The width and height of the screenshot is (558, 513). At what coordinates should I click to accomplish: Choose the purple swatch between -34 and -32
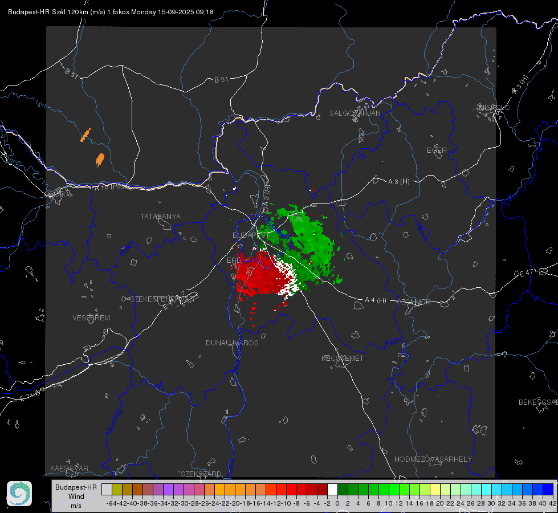[168, 489]
